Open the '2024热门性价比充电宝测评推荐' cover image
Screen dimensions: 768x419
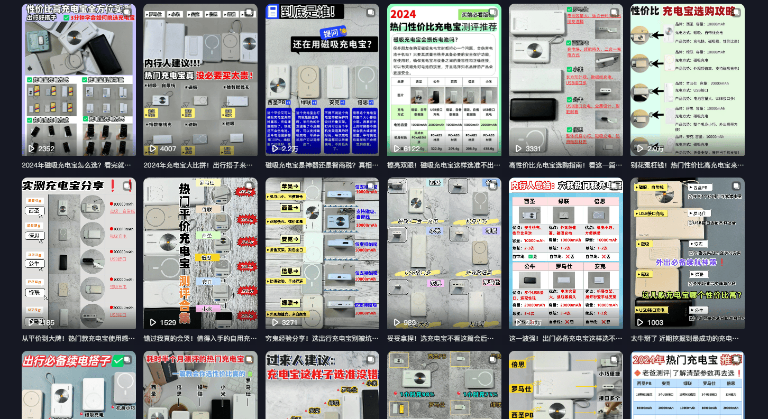(444, 80)
